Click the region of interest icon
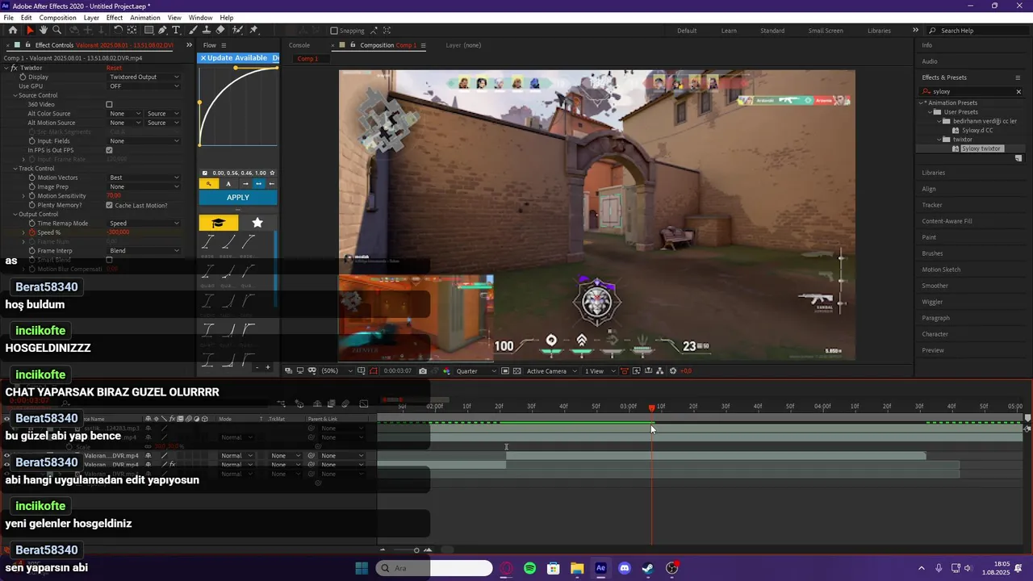1033x581 pixels. [505, 370]
